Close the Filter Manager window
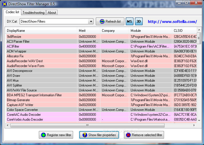Viewport: 204px width, 145px height. tap(196, 3)
